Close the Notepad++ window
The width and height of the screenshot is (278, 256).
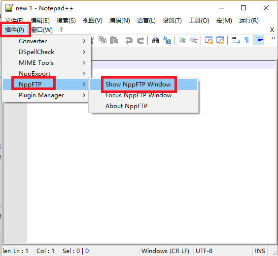pos(266,8)
